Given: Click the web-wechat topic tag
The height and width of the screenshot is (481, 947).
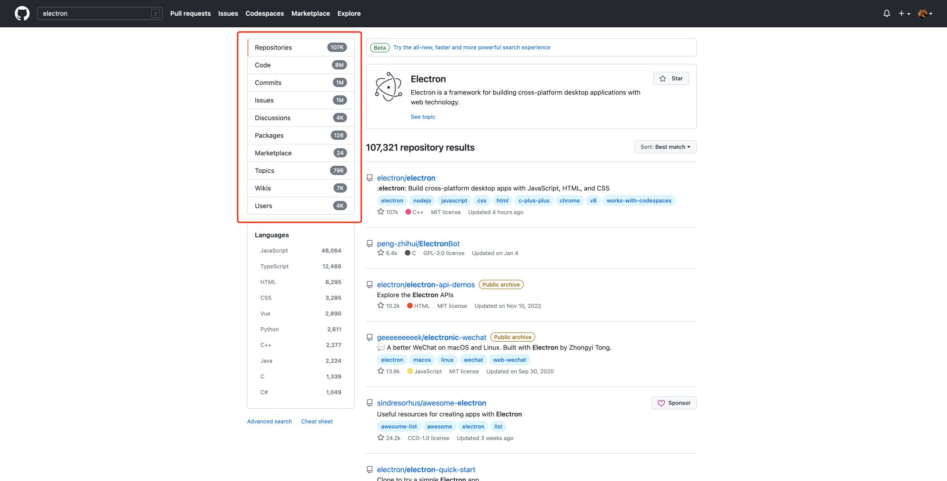Looking at the screenshot, I should (x=509, y=360).
